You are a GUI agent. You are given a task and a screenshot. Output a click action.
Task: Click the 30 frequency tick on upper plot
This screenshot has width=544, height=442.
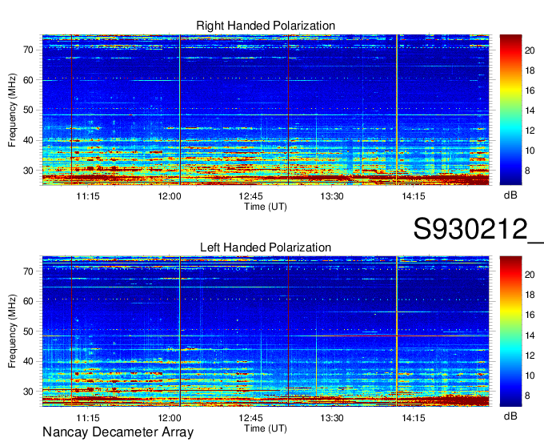point(28,171)
